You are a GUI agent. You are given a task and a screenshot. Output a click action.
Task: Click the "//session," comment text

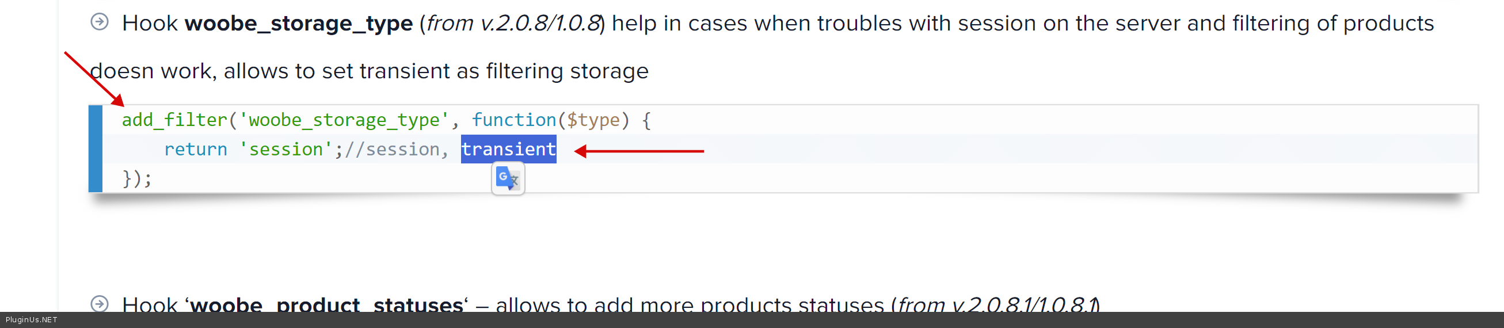[397, 150]
